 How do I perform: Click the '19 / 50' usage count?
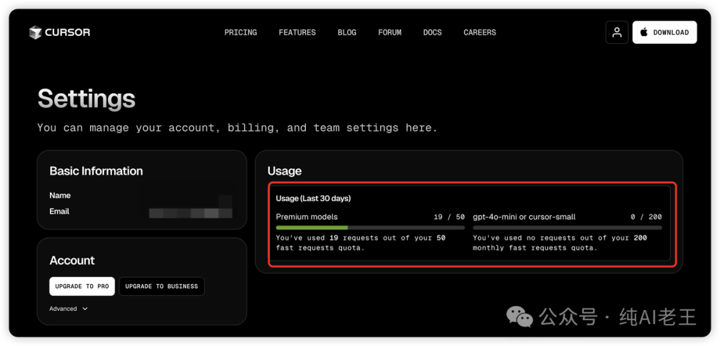pyautogui.click(x=449, y=217)
